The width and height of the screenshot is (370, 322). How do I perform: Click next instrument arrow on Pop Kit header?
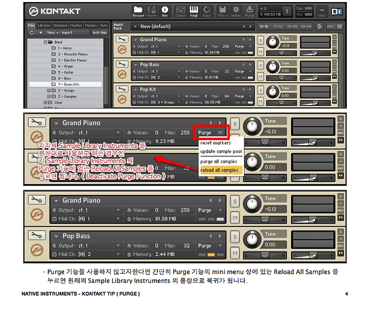[x=250, y=90]
